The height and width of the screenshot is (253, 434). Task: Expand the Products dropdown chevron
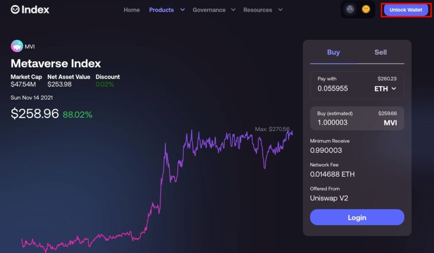click(x=182, y=10)
